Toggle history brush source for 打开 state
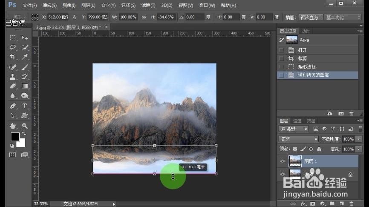369x207 pixels. (281, 50)
